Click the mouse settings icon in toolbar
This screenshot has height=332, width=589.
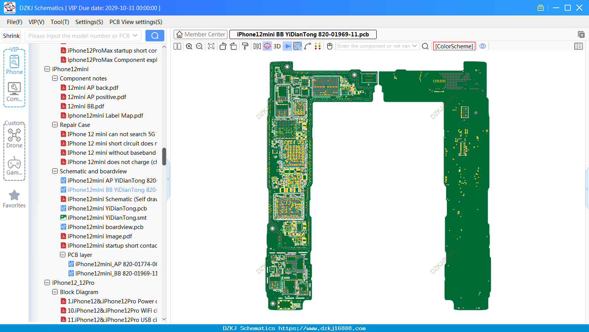(x=330, y=46)
